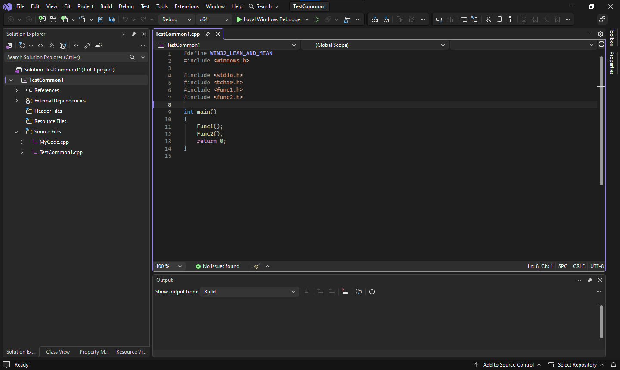Screen dimensions: 620x370
Task: Expand External Dependencies node
Action: (16, 101)
